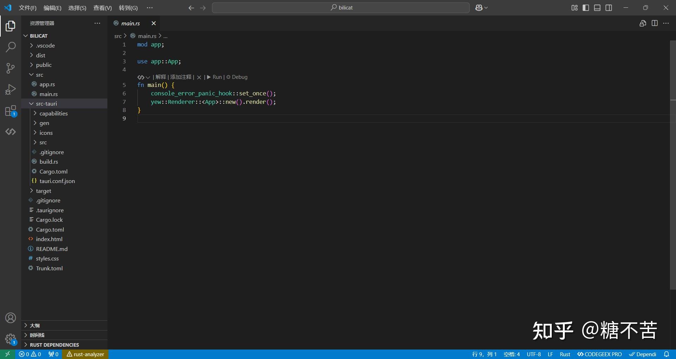Toggle the secondary sidebar visibility

point(609,8)
